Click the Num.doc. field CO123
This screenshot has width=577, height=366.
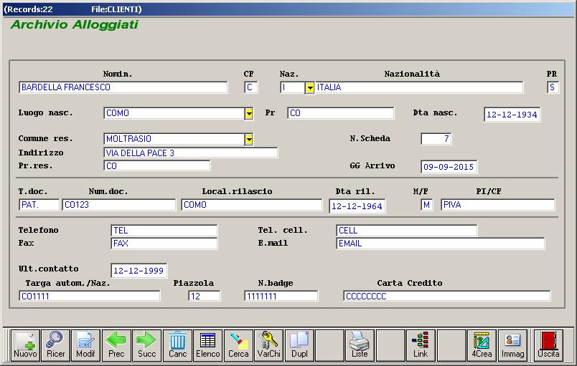point(118,204)
